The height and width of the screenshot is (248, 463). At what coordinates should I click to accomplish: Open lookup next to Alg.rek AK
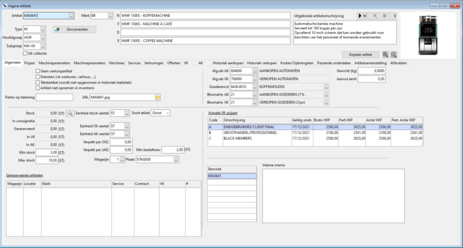click(x=255, y=71)
